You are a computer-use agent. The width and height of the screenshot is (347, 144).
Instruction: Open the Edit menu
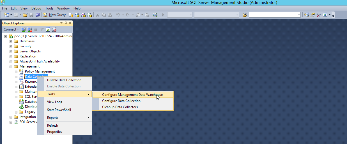14,8
